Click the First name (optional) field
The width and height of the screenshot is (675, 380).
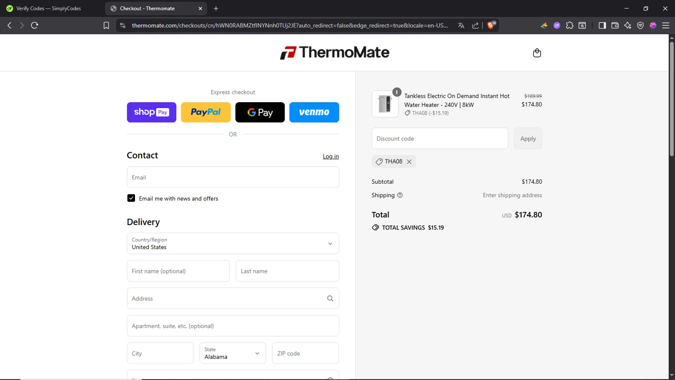pos(178,271)
